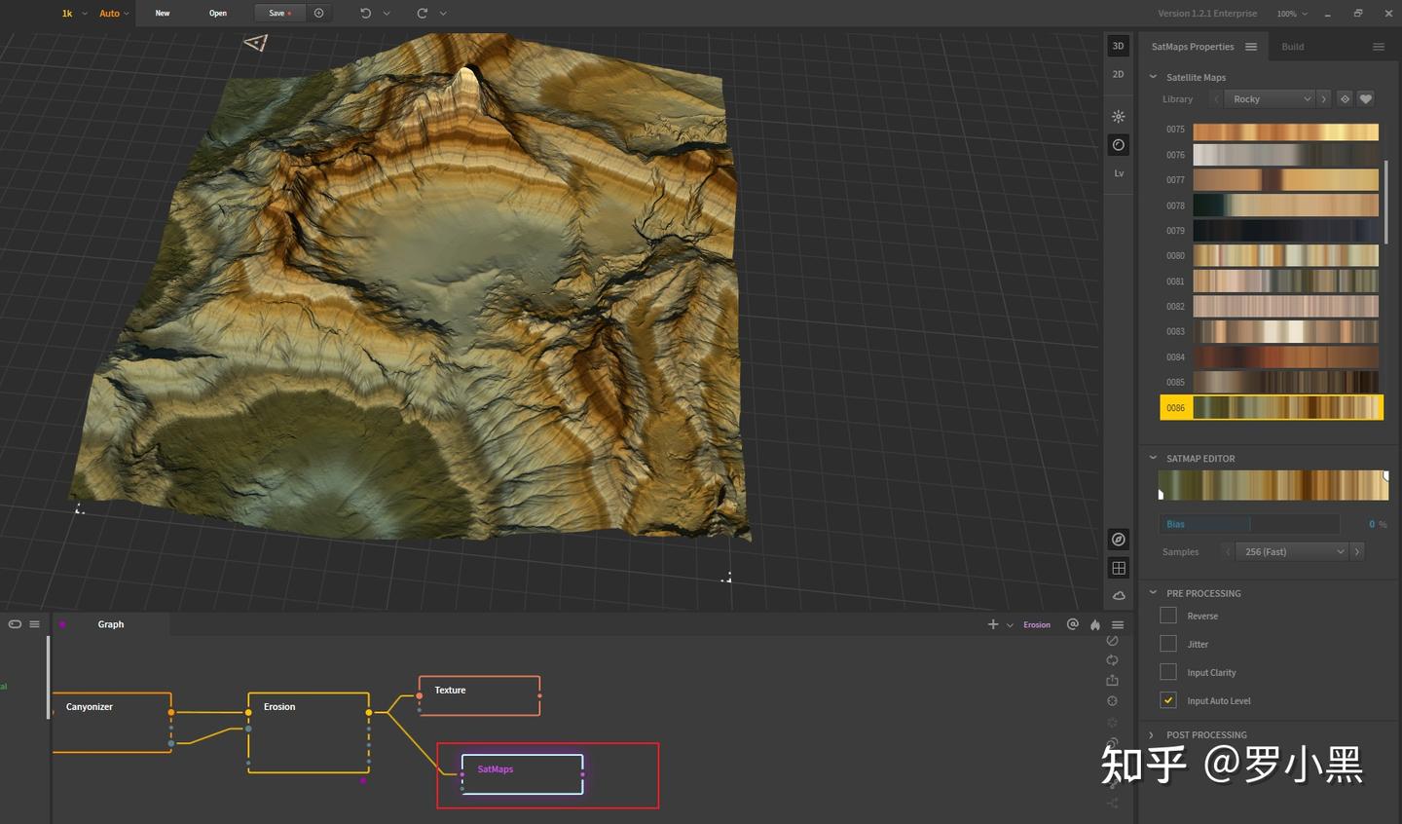
Task: Click the incremental save plus icon
Action: [x=318, y=14]
